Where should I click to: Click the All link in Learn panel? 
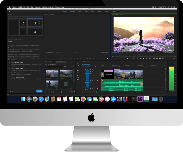[x=12, y=91]
